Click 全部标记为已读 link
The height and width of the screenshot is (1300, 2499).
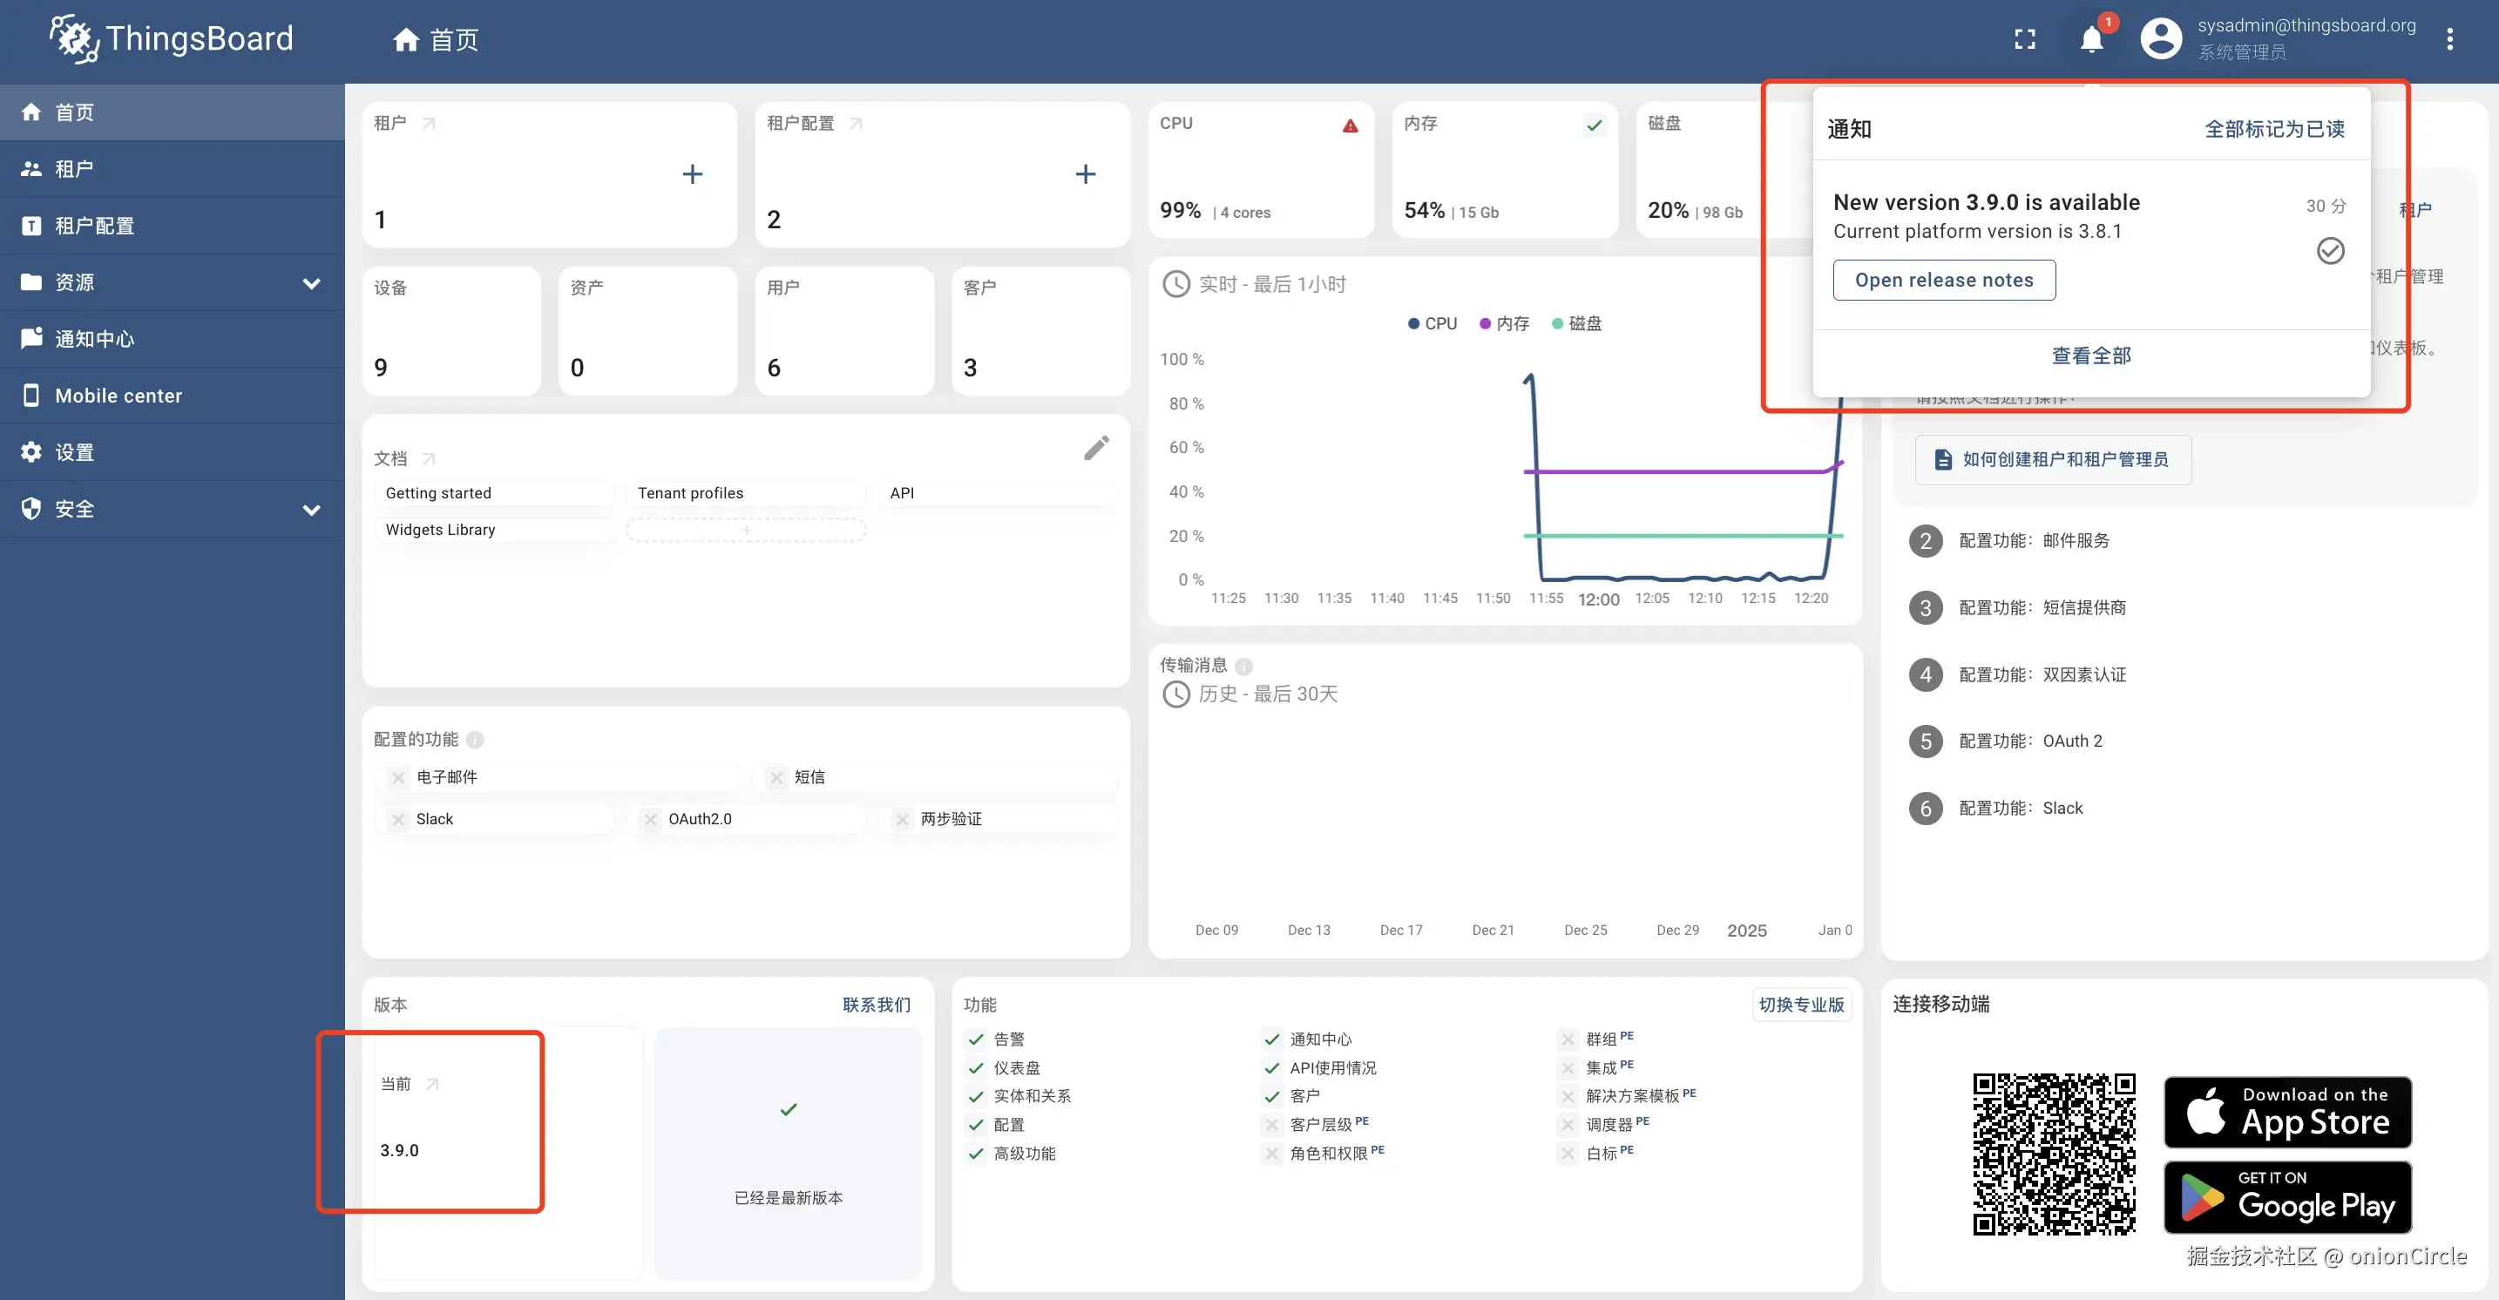2274,129
